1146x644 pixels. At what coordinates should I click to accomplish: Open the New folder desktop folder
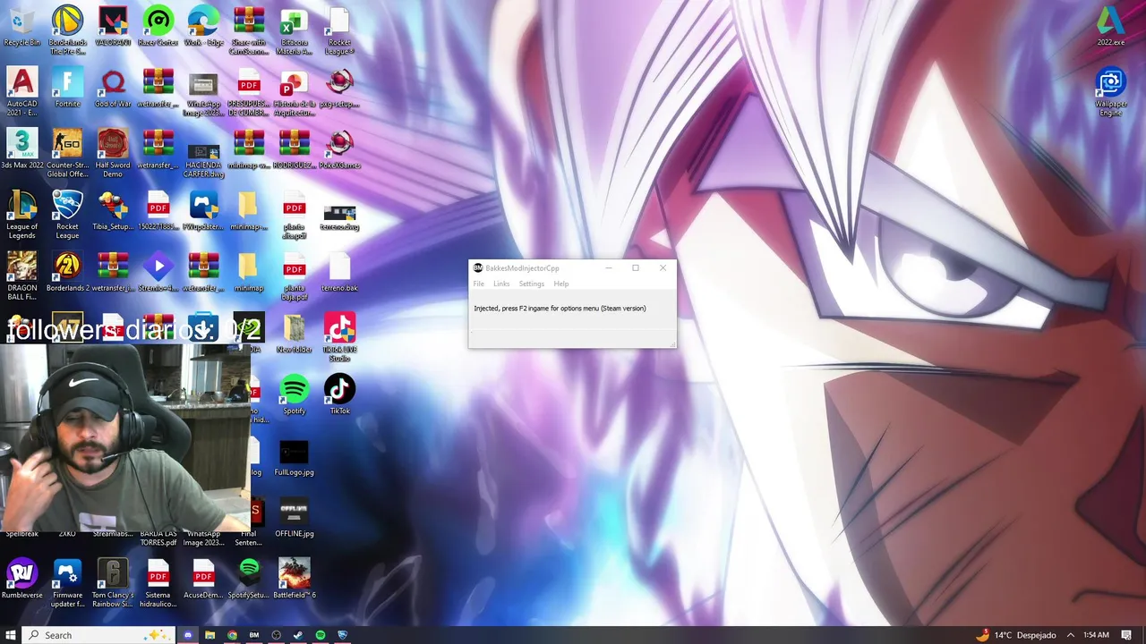294,333
